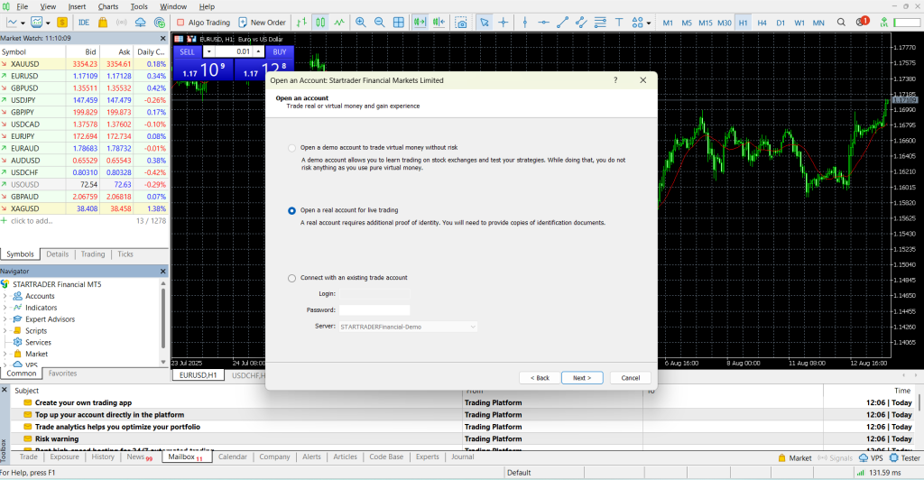Image resolution: width=924 pixels, height=480 pixels.
Task: Open the 'Risk warning' mailbox message
Action: [x=57, y=438]
